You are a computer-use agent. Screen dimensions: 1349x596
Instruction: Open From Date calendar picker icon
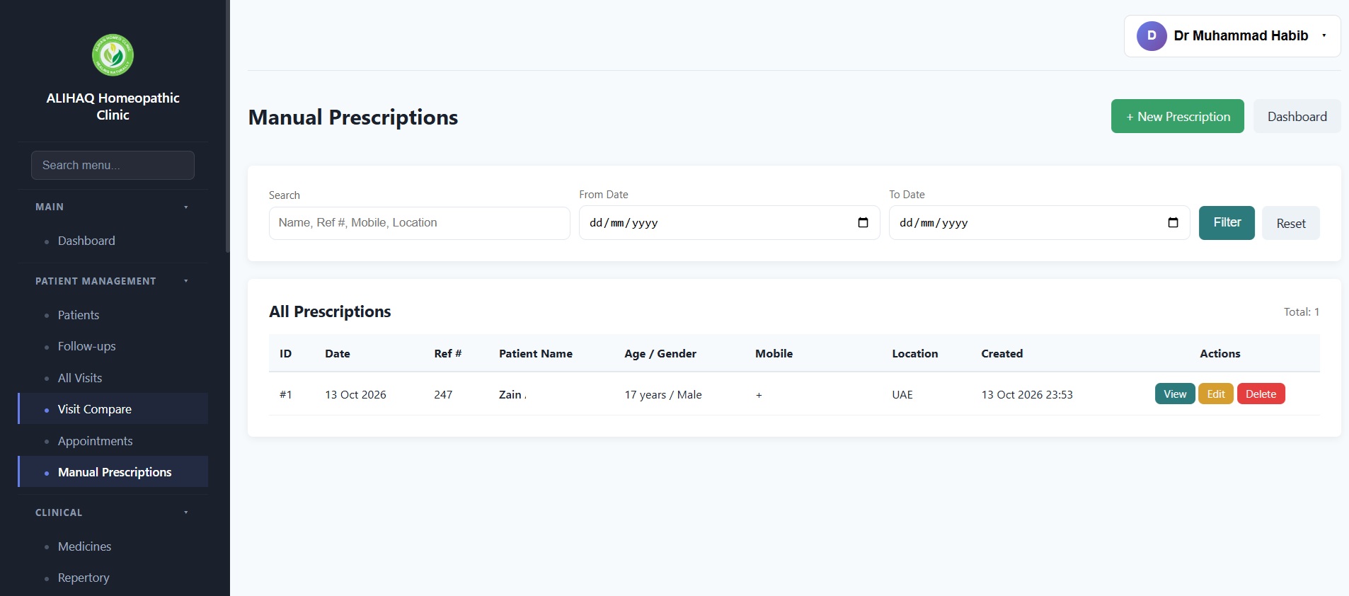coord(863,222)
